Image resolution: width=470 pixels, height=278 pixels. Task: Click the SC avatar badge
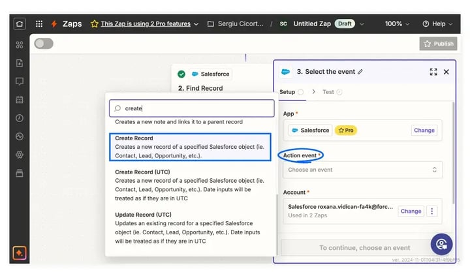(283, 23)
